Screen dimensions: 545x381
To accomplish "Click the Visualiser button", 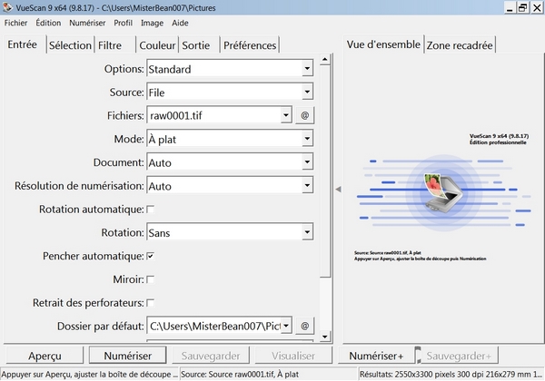I will (293, 356).
